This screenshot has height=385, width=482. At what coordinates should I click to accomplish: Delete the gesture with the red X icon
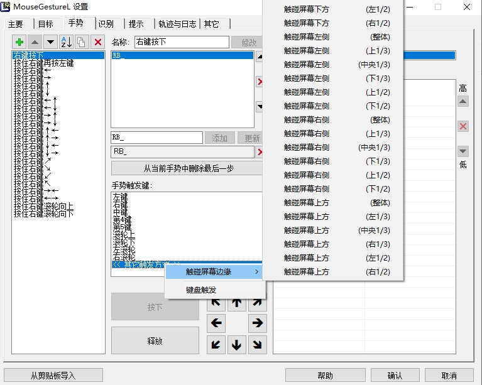[97, 42]
